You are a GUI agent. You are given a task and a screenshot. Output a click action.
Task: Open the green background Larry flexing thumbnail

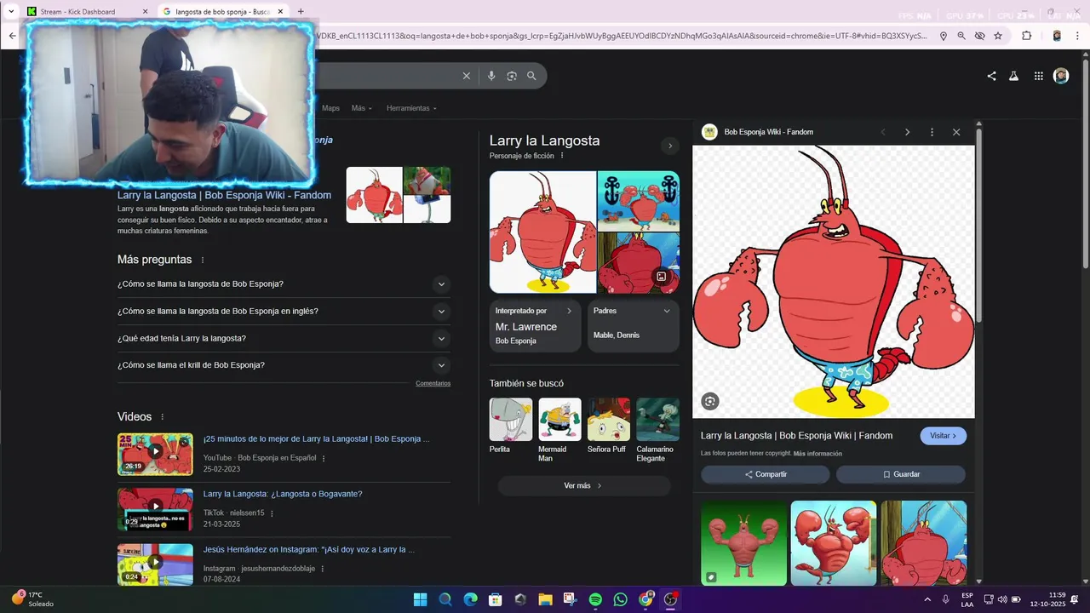(x=744, y=543)
